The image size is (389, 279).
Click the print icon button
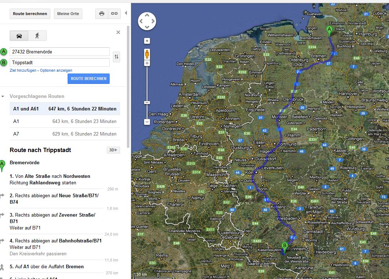point(102,14)
